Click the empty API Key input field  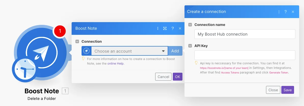coord(245,55)
